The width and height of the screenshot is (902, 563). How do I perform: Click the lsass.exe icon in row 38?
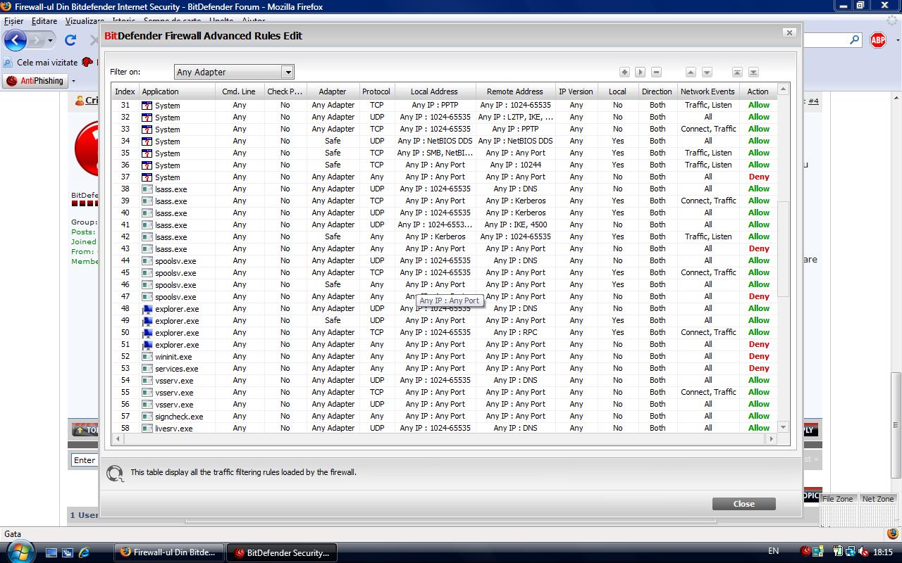pos(147,189)
